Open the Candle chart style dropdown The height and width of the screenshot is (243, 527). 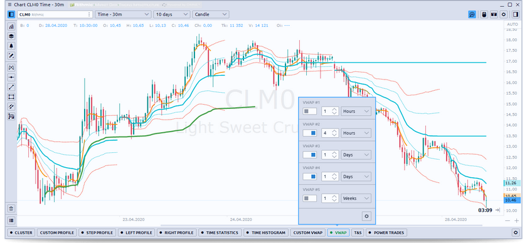211,14
